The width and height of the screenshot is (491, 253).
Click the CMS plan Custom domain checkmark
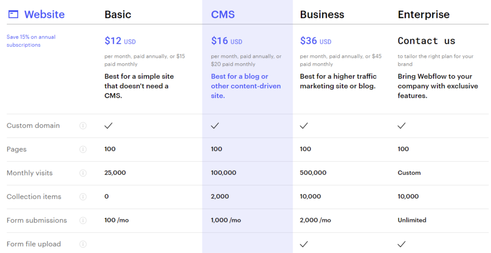click(x=215, y=126)
